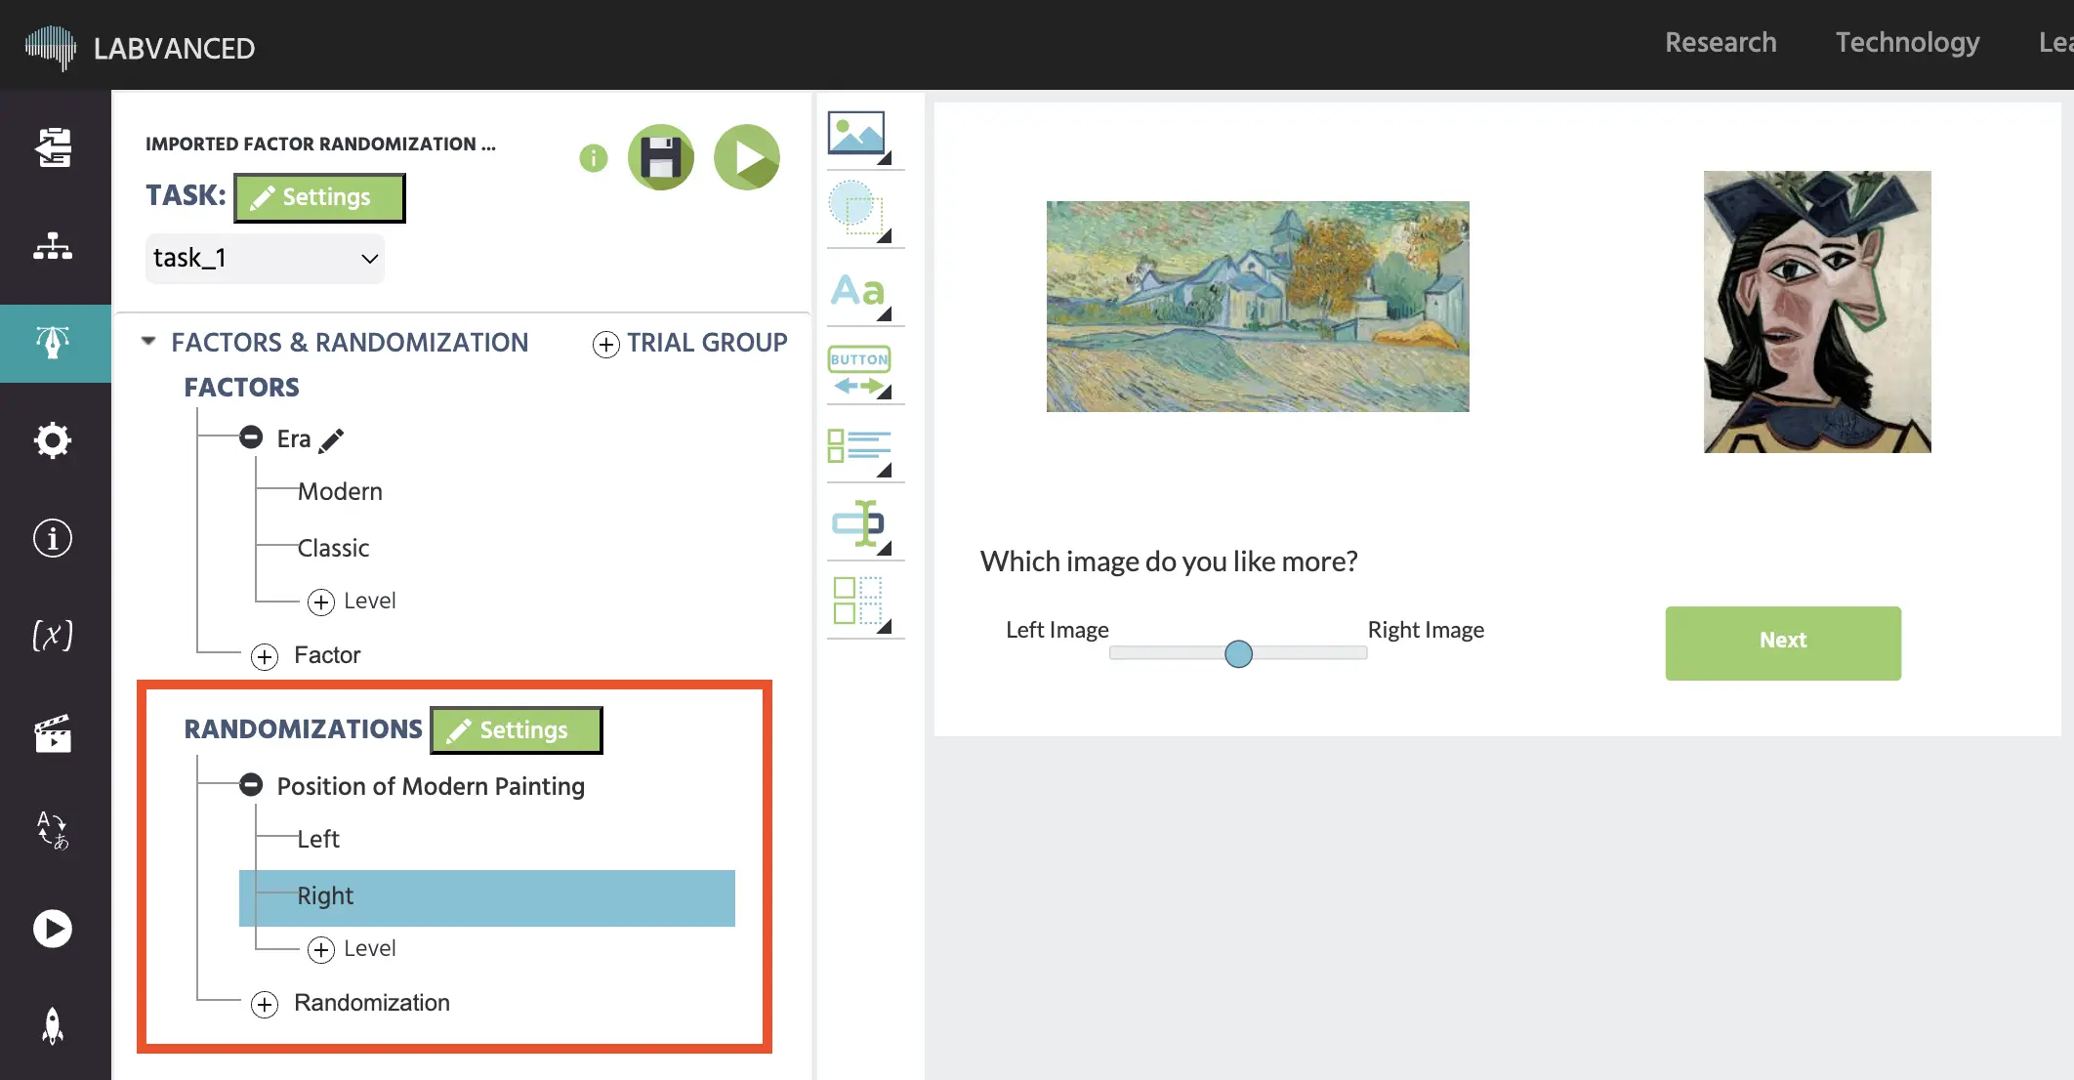Select 'Which image do you like more?' text
The width and height of the screenshot is (2074, 1080).
pyautogui.click(x=1169, y=561)
